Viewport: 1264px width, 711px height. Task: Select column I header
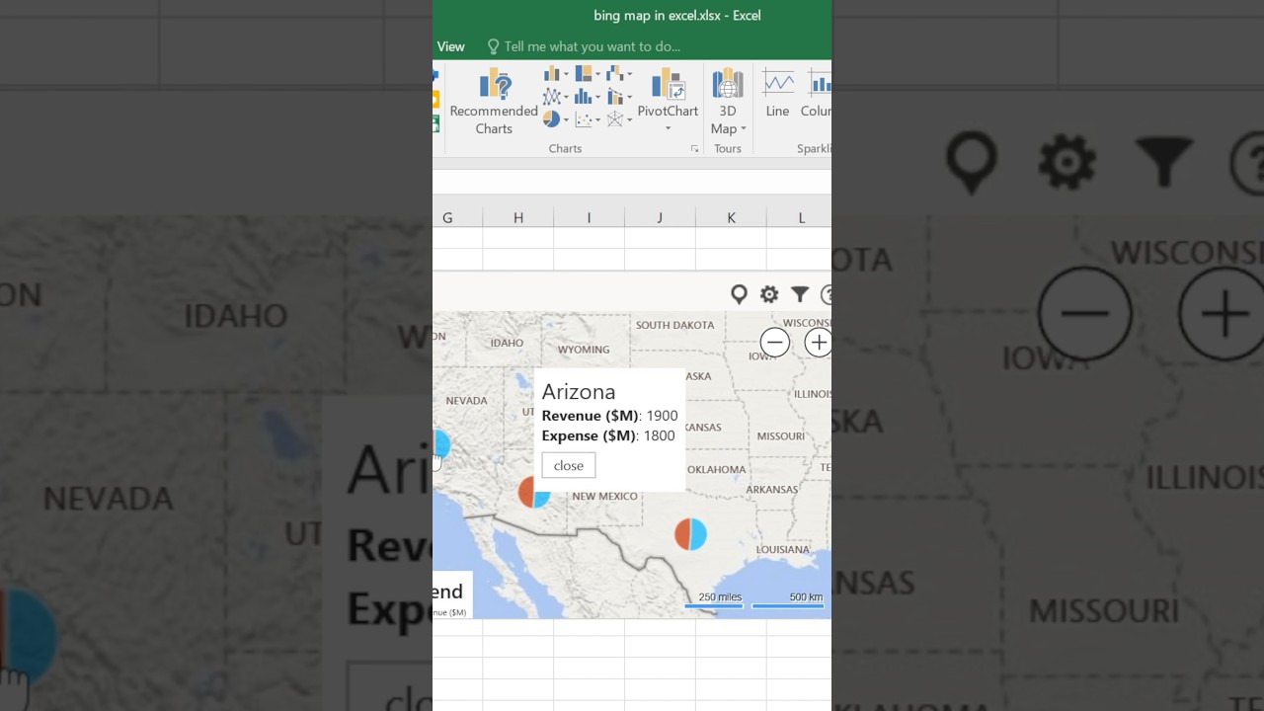[x=590, y=217]
